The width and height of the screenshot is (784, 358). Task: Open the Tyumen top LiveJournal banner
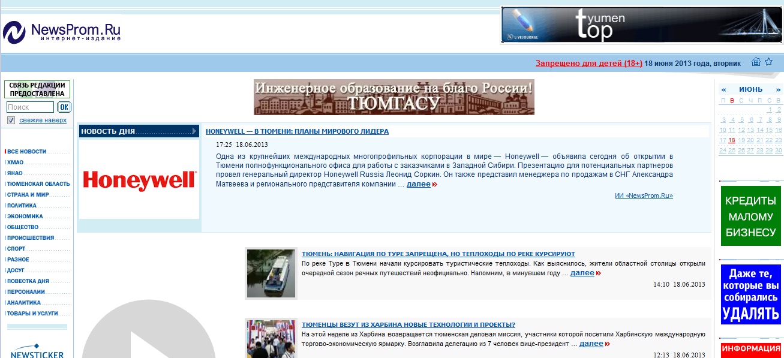[x=642, y=25]
